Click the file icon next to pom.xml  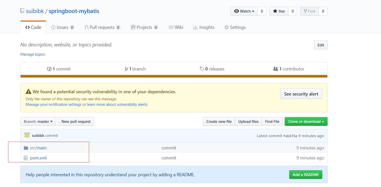tap(26, 158)
